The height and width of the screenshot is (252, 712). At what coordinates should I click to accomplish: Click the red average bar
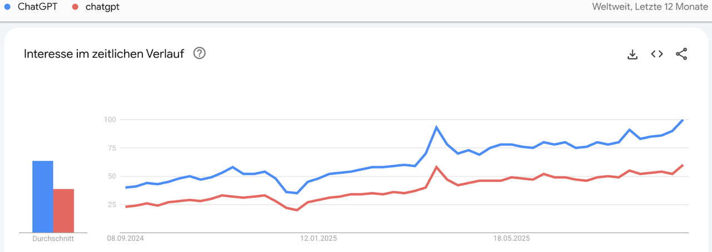(x=63, y=210)
